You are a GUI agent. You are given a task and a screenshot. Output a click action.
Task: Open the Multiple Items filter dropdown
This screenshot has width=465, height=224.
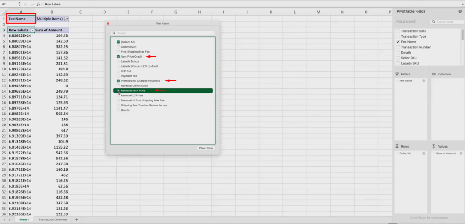(x=67, y=19)
